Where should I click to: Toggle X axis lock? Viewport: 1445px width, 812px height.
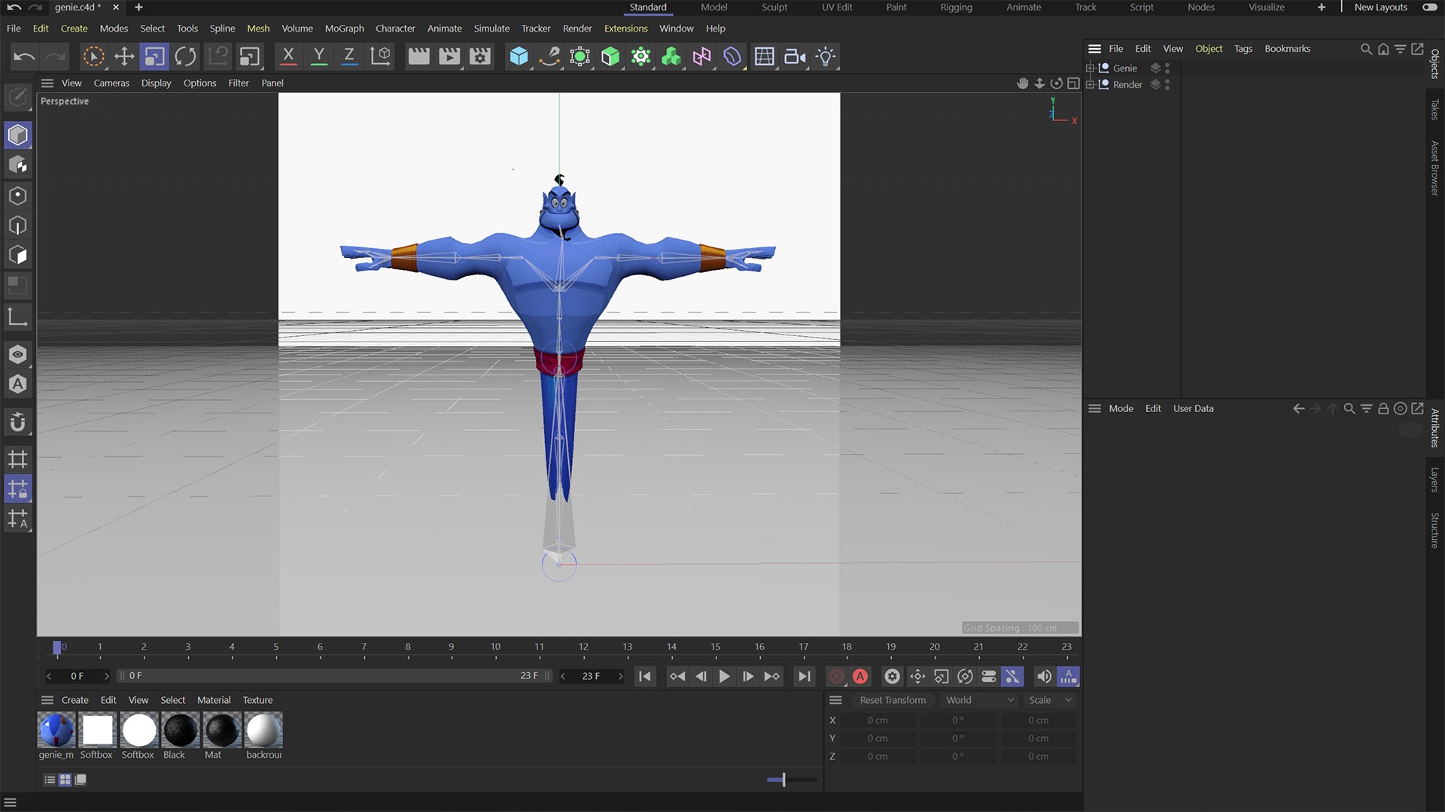click(288, 56)
